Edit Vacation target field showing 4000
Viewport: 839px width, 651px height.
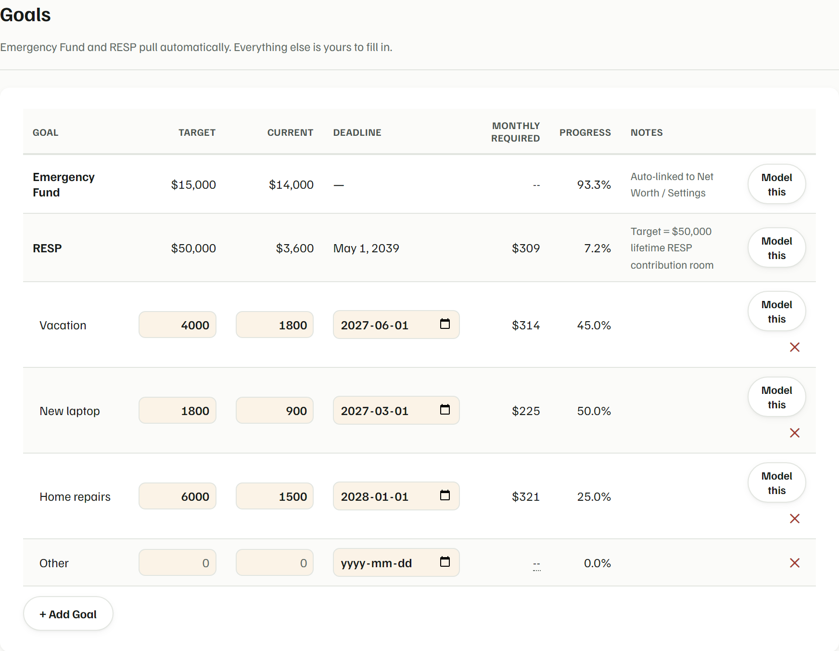(178, 325)
